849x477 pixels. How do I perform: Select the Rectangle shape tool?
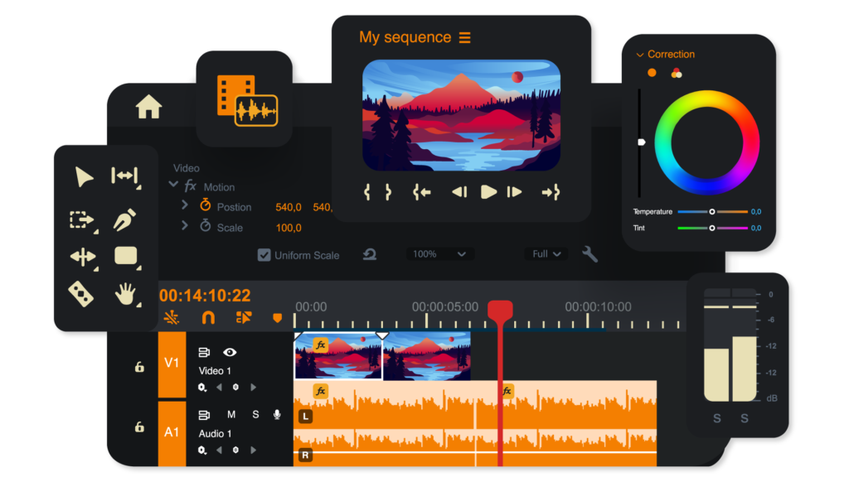(125, 256)
